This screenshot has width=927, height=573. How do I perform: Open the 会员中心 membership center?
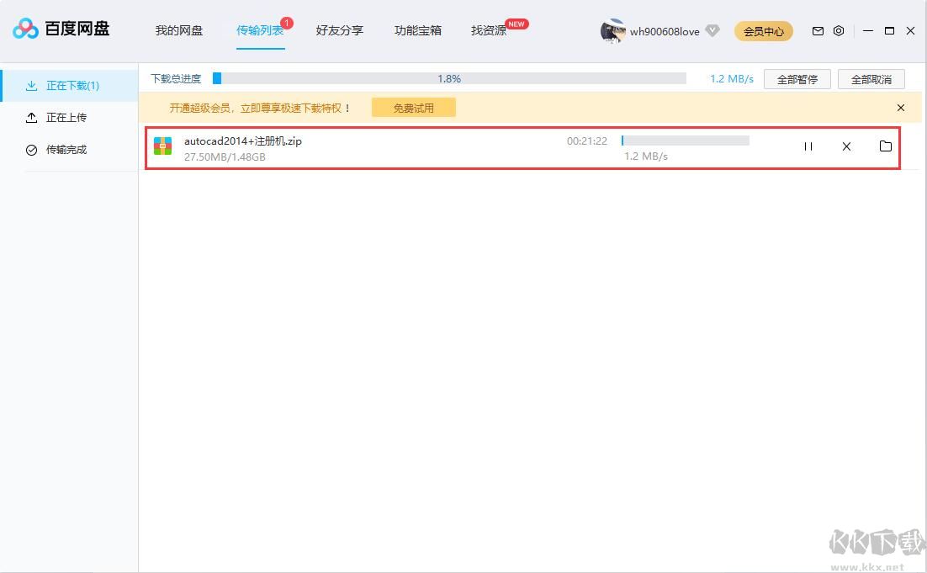(x=763, y=30)
